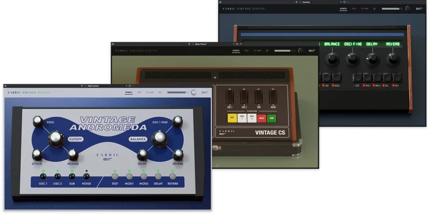Flip OSC 2 rocker switch on Vintage CS
430x215 pixels.
coord(244,97)
